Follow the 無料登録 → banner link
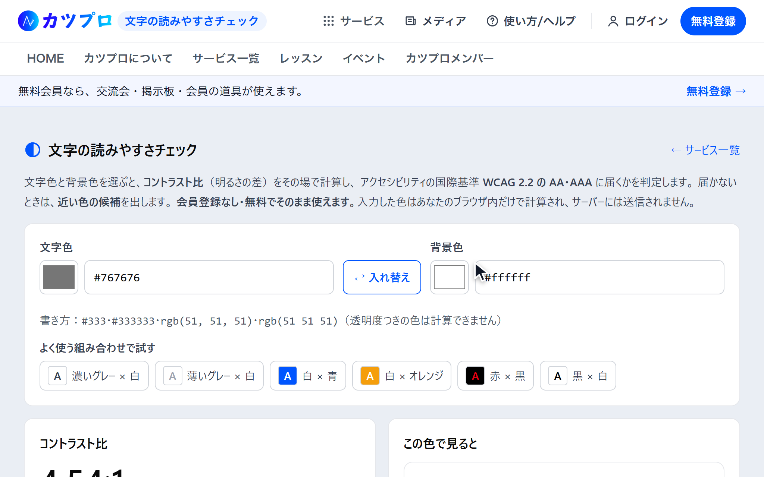The image size is (764, 477). click(x=716, y=91)
